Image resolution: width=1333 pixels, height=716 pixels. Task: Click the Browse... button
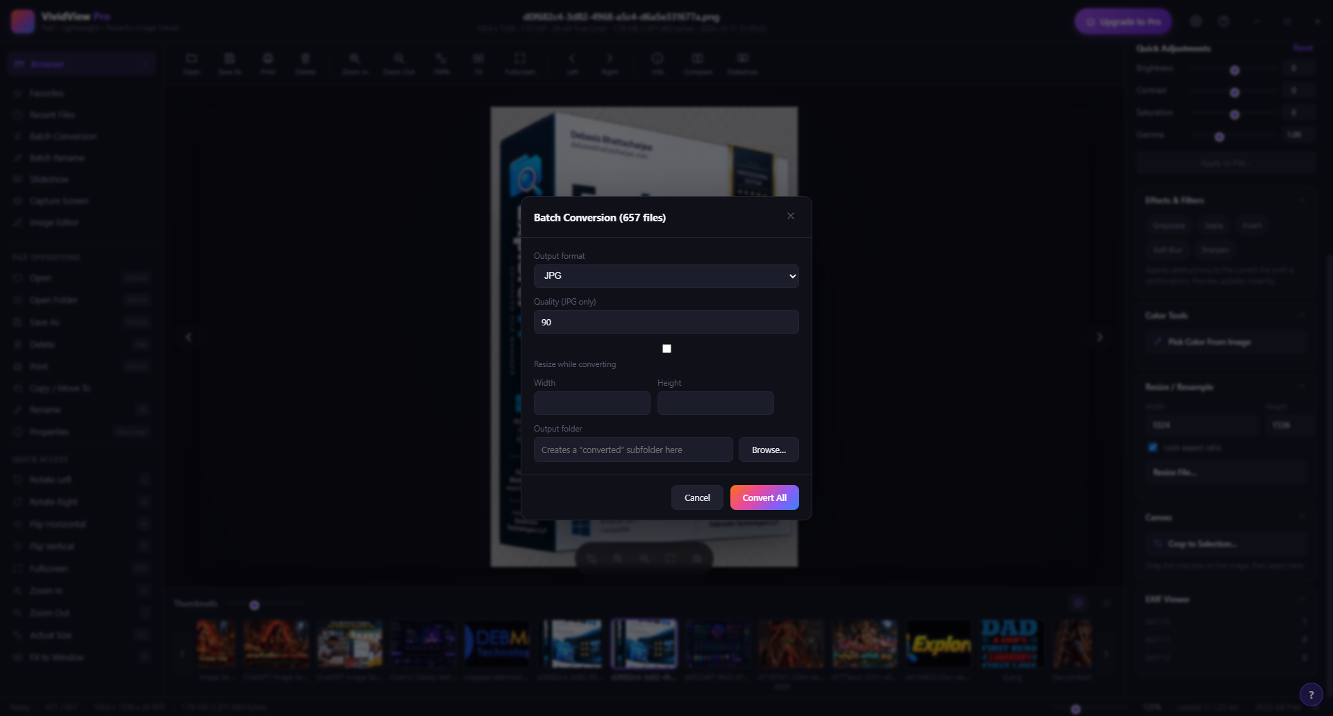(769, 450)
